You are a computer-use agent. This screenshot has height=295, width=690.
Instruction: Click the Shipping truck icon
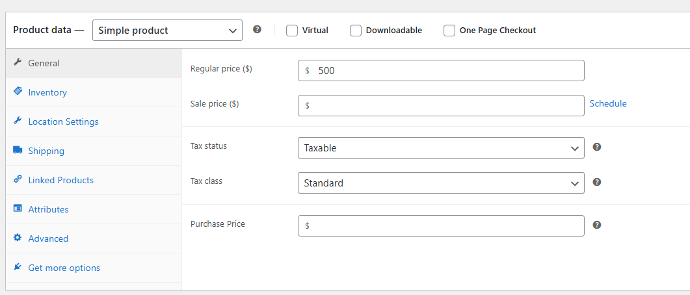click(x=18, y=151)
